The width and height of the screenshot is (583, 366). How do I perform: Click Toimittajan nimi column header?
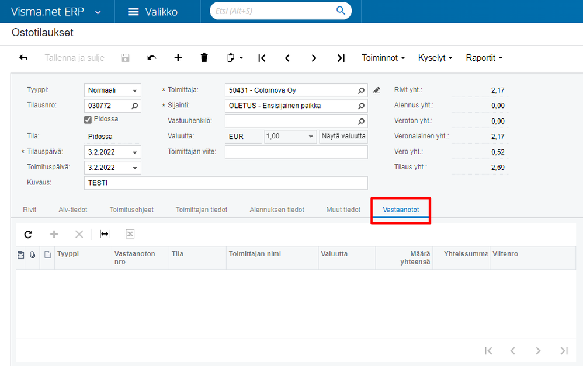point(272,257)
